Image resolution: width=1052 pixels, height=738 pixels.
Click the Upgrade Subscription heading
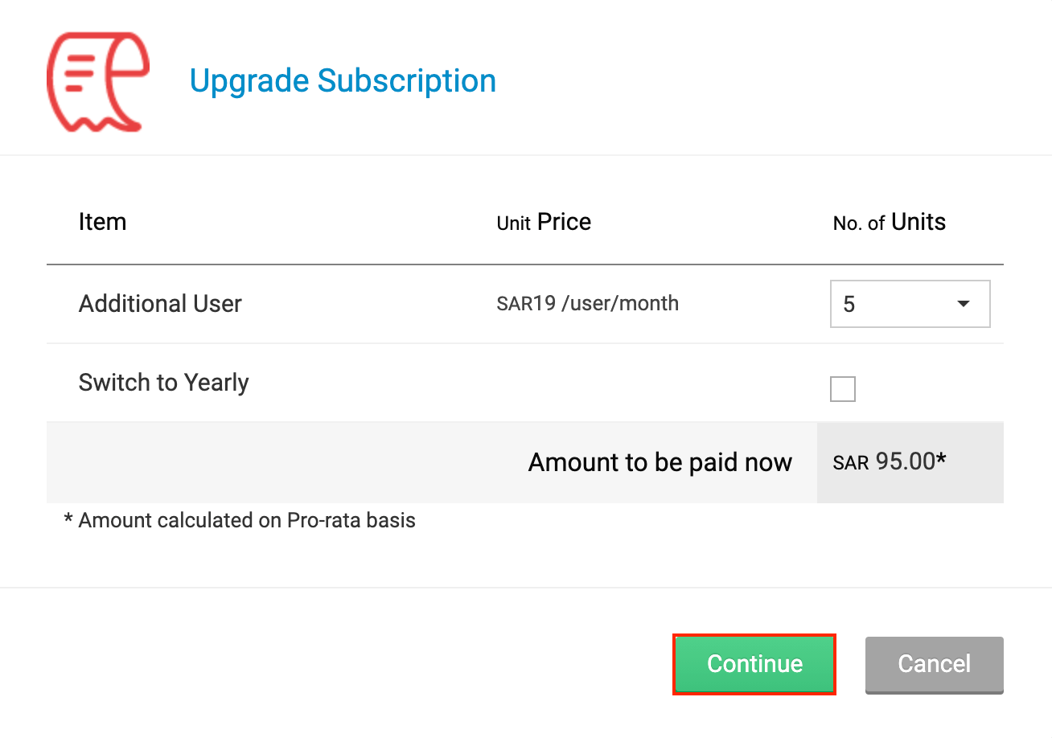click(343, 80)
